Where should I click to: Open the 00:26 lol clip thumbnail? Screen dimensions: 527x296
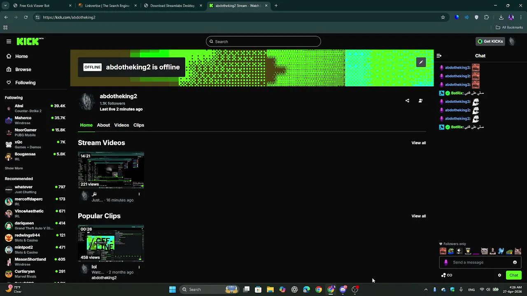coord(111,243)
